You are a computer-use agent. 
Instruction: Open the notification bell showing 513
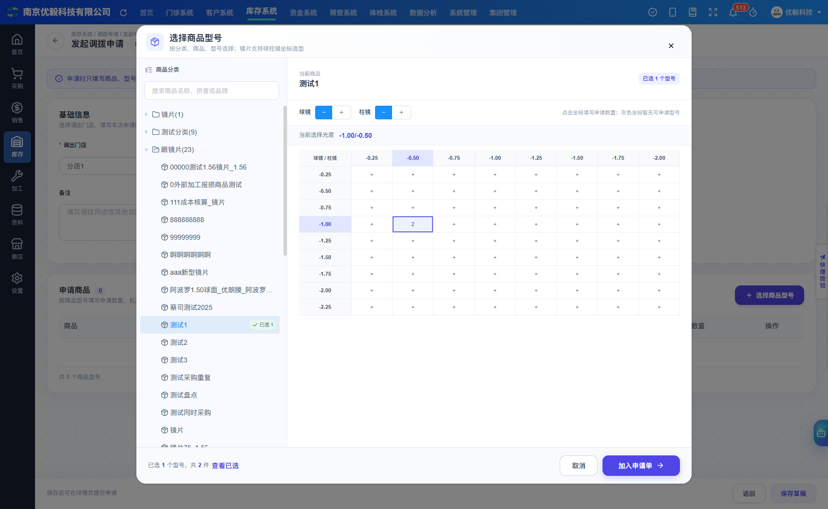pyautogui.click(x=733, y=12)
